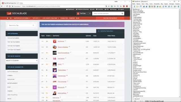The width and height of the screenshot is (181, 102).
Task: Open Settings in Social Blade header
Action: tap(113, 9)
